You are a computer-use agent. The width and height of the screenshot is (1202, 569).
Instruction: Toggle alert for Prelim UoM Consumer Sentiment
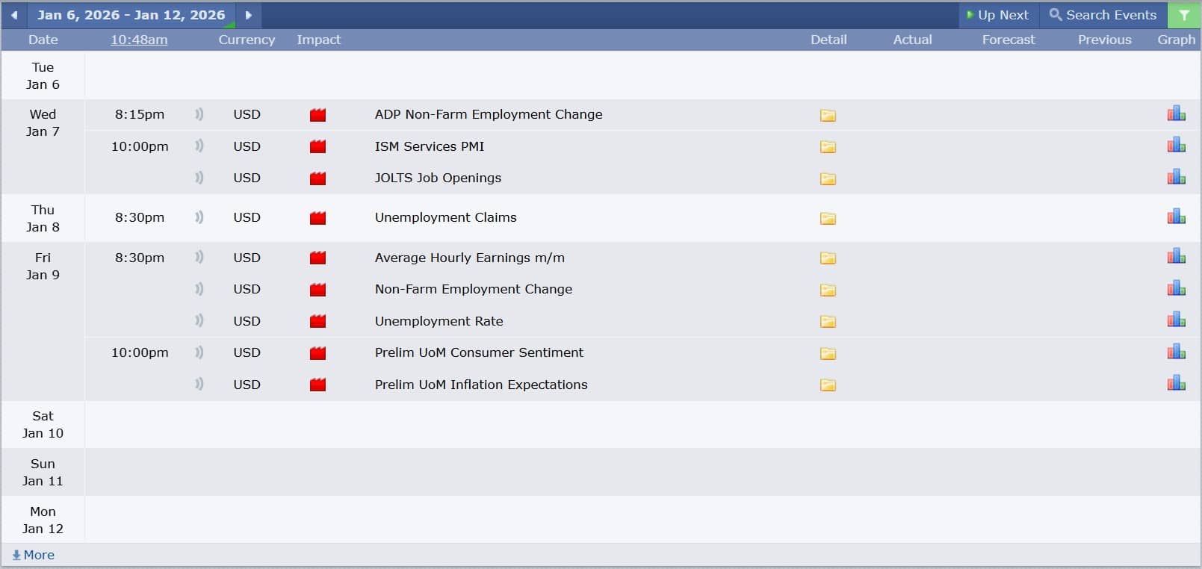click(x=199, y=352)
